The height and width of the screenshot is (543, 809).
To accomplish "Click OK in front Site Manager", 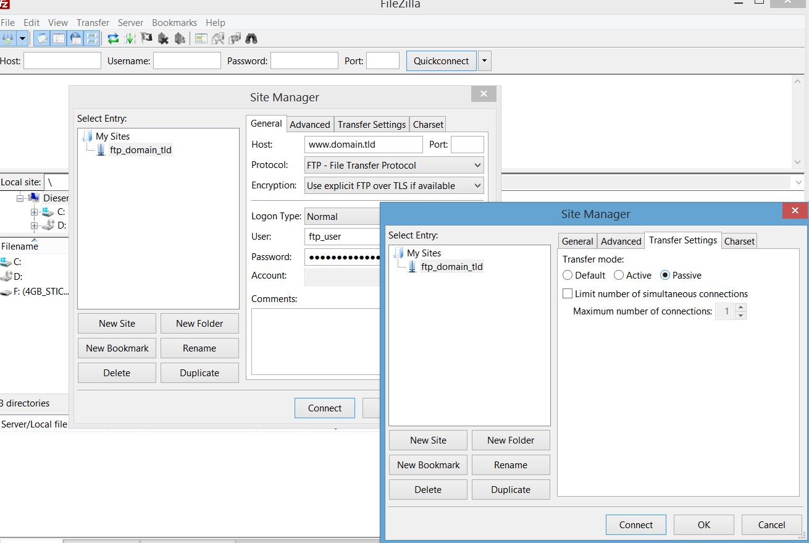I will pos(704,525).
